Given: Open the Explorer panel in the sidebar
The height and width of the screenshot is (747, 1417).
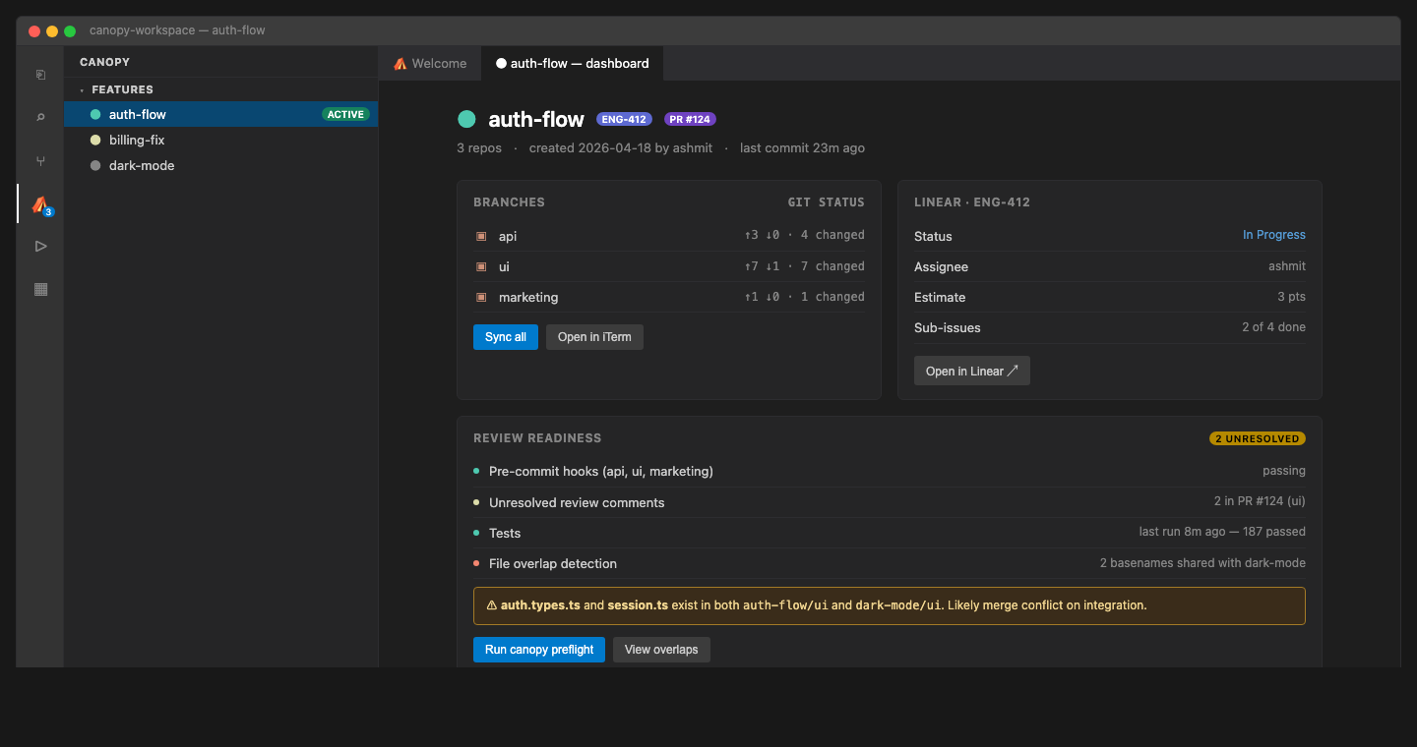Looking at the screenshot, I should 40,74.
